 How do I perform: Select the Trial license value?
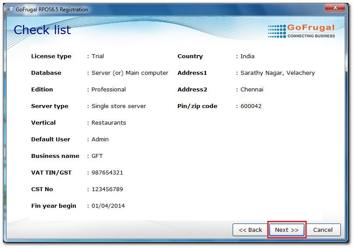coord(98,56)
